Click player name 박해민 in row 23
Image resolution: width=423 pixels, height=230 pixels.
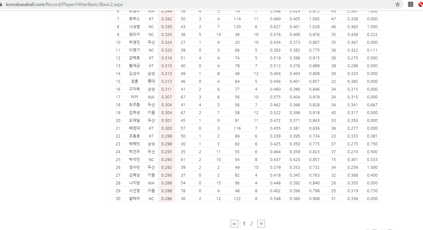pyautogui.click(x=135, y=144)
